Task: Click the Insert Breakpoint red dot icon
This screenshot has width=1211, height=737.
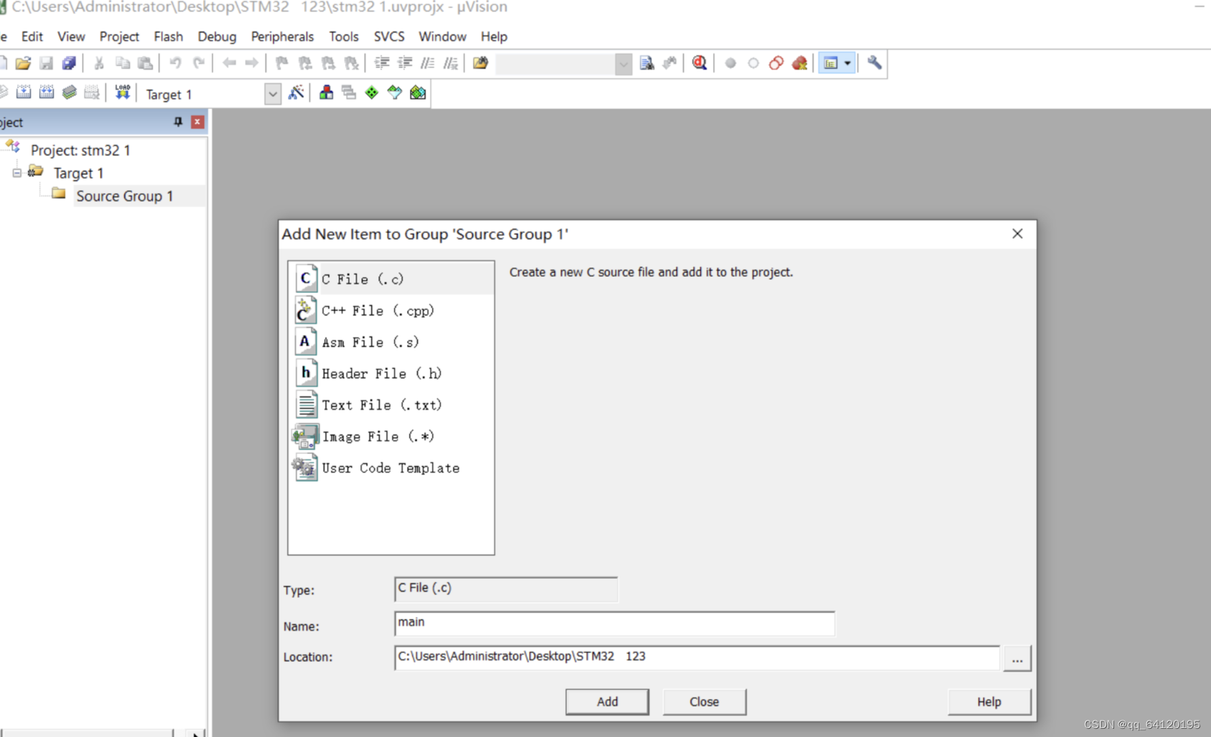Action: point(730,63)
